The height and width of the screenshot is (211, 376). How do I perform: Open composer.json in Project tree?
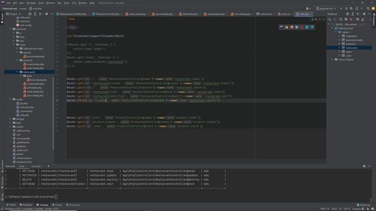tap(22, 158)
